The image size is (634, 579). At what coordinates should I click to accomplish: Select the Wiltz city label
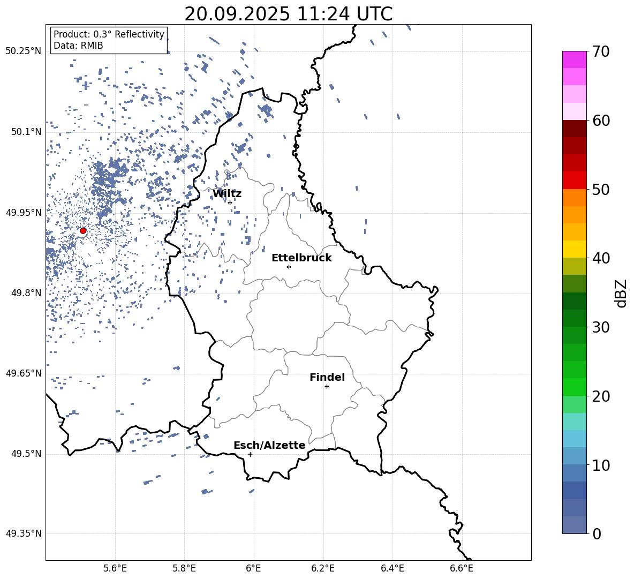click(x=227, y=193)
